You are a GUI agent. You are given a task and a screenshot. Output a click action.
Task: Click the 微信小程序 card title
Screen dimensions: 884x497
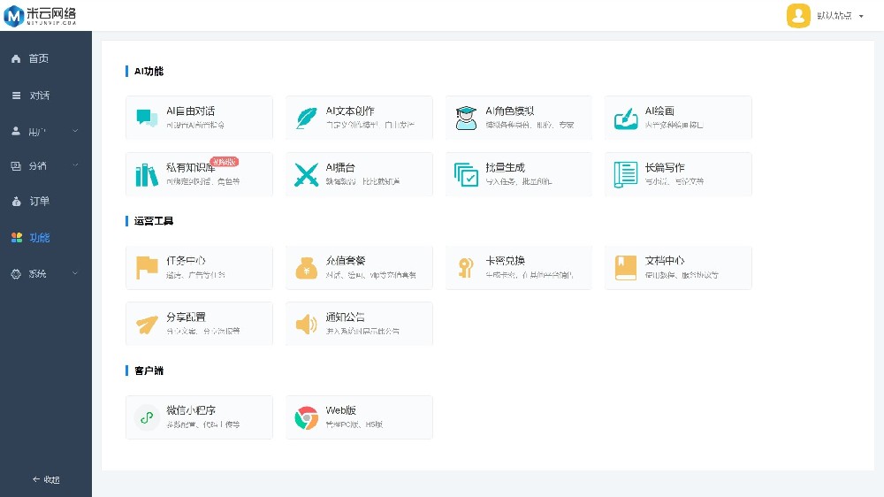[191, 410]
